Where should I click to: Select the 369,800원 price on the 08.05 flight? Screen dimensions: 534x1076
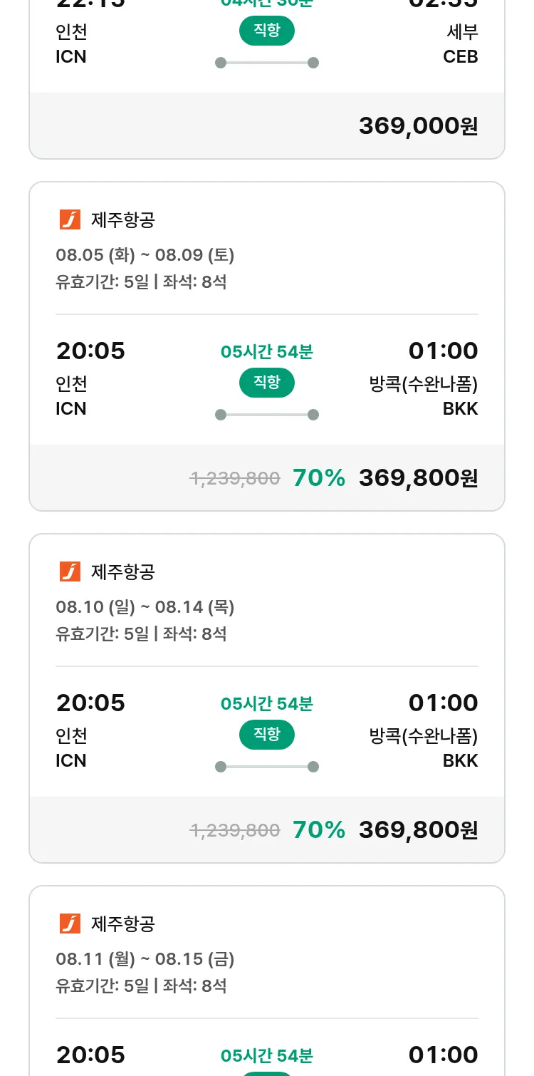[418, 478]
